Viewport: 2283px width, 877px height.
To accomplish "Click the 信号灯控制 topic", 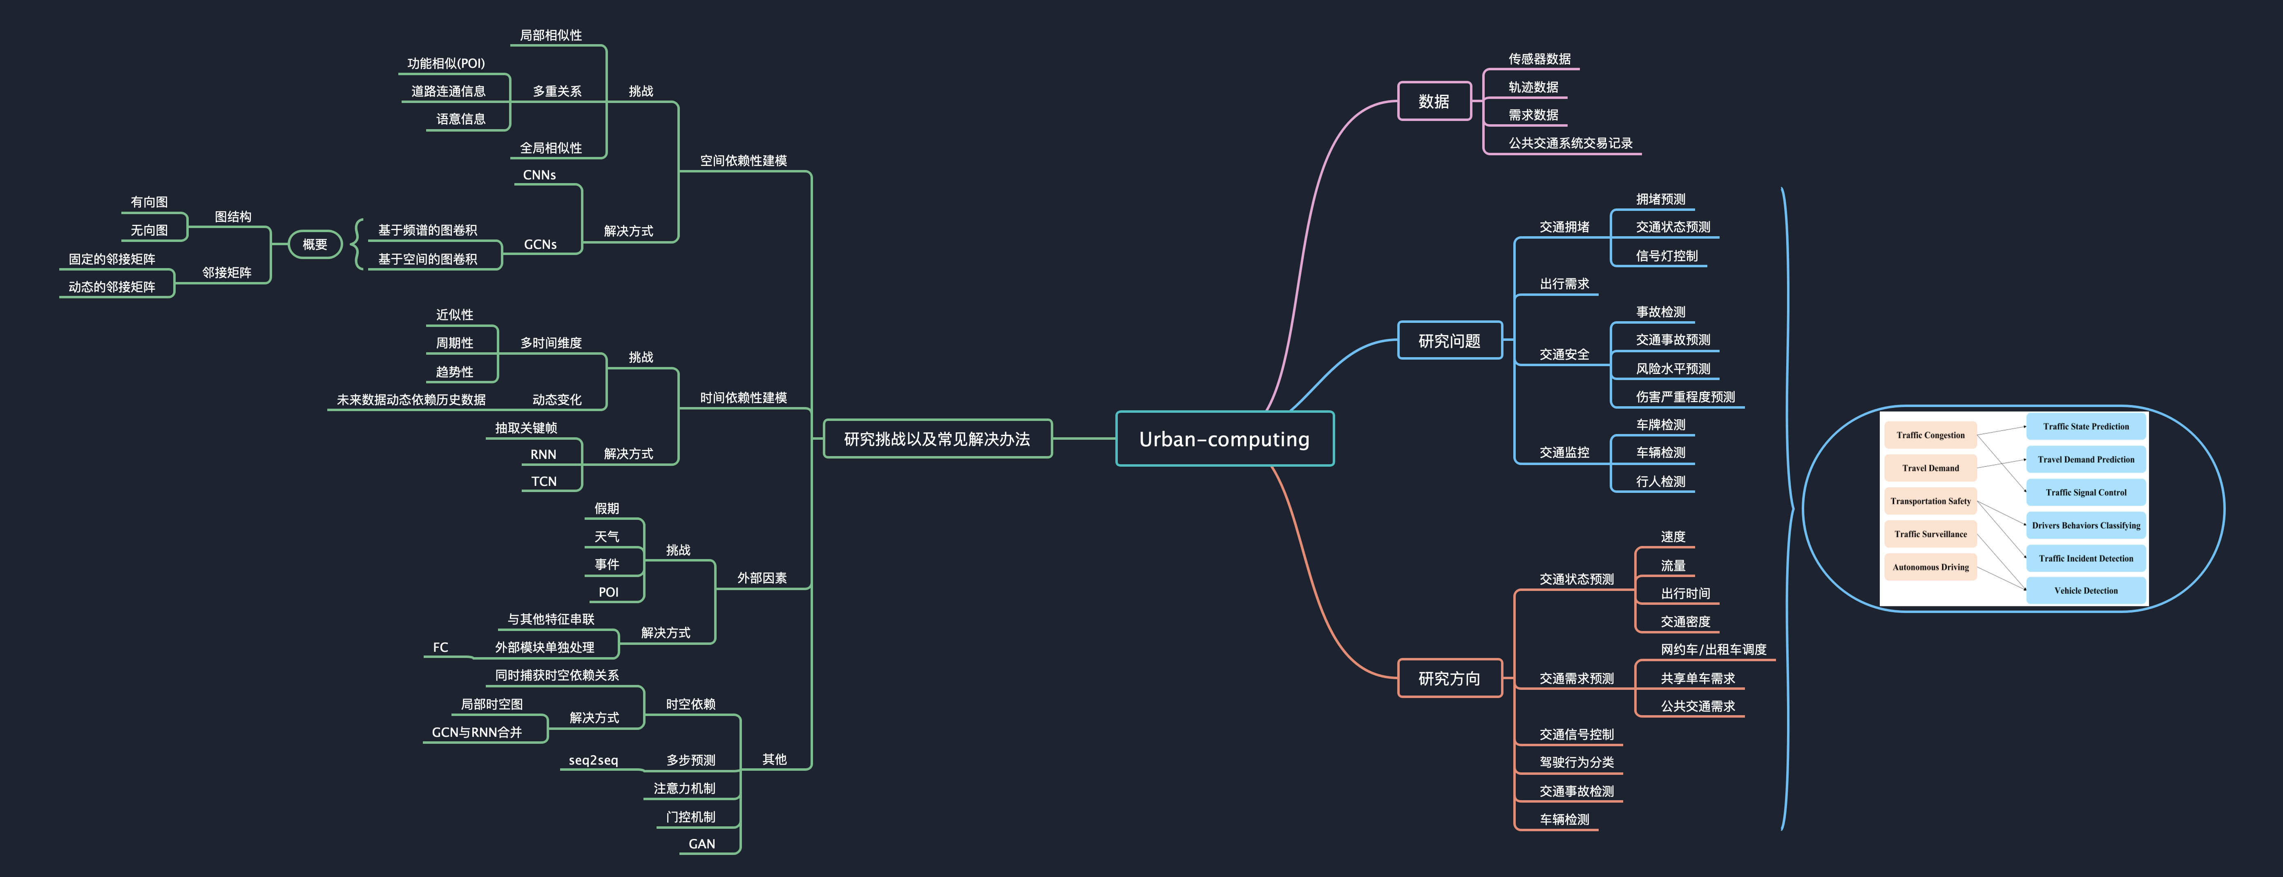I will (1667, 255).
